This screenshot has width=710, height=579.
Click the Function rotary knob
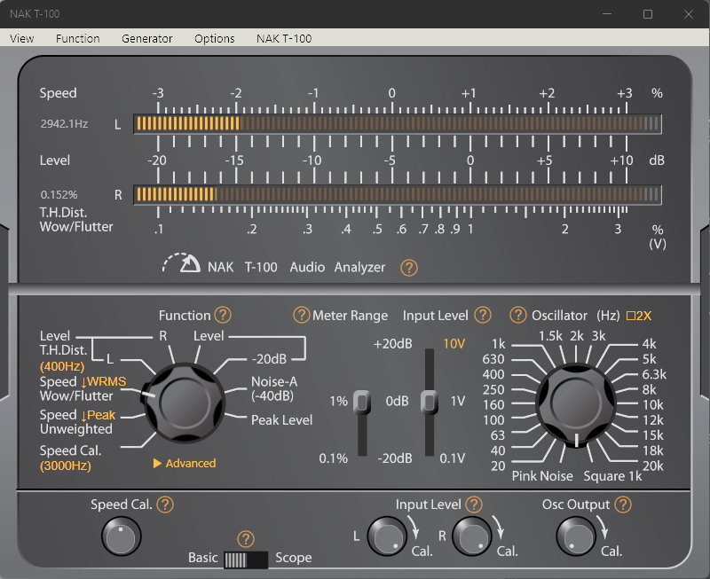click(185, 403)
